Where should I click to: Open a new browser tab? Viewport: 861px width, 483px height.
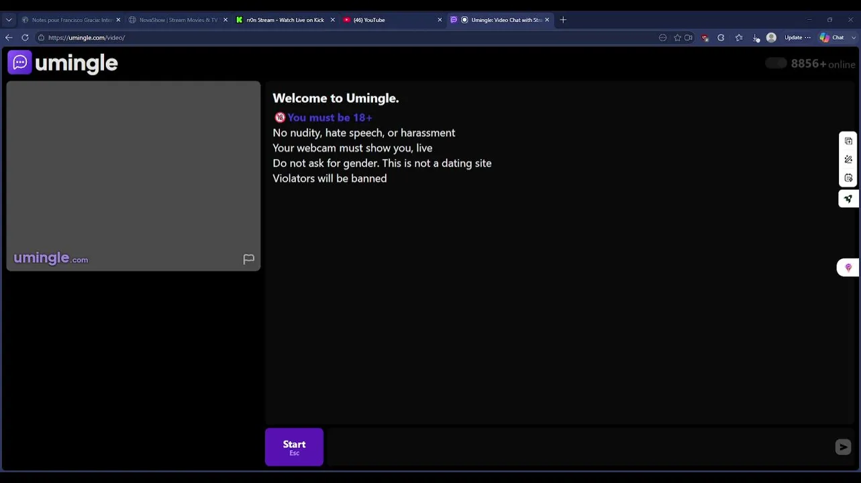tap(563, 20)
